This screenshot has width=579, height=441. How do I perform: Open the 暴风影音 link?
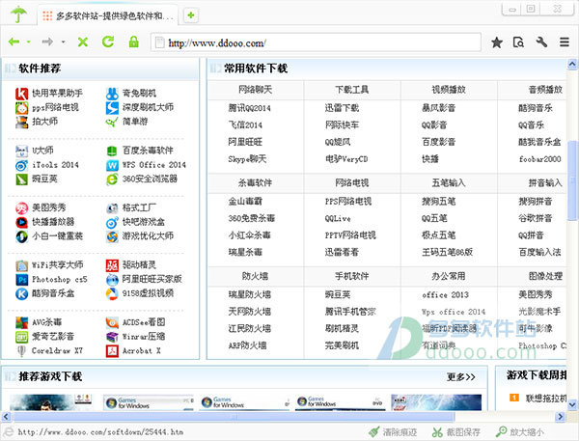tap(438, 108)
